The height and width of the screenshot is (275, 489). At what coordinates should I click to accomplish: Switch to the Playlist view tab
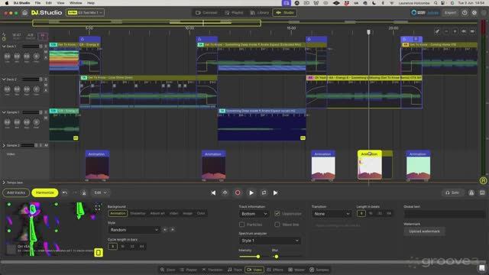(x=235, y=13)
